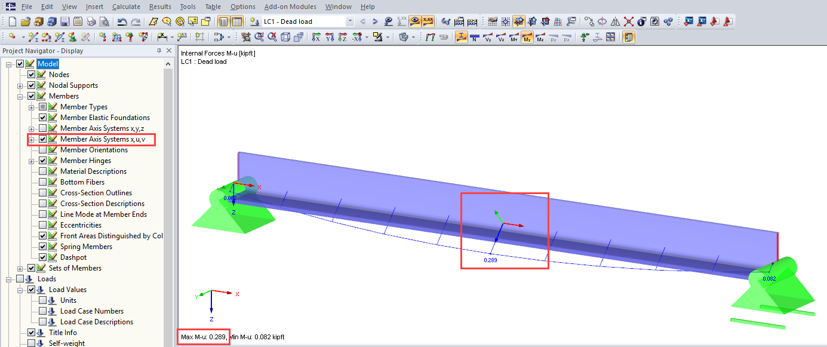Image resolution: width=827 pixels, height=347 pixels.
Task: Create a new model file icon
Action: tap(13, 22)
